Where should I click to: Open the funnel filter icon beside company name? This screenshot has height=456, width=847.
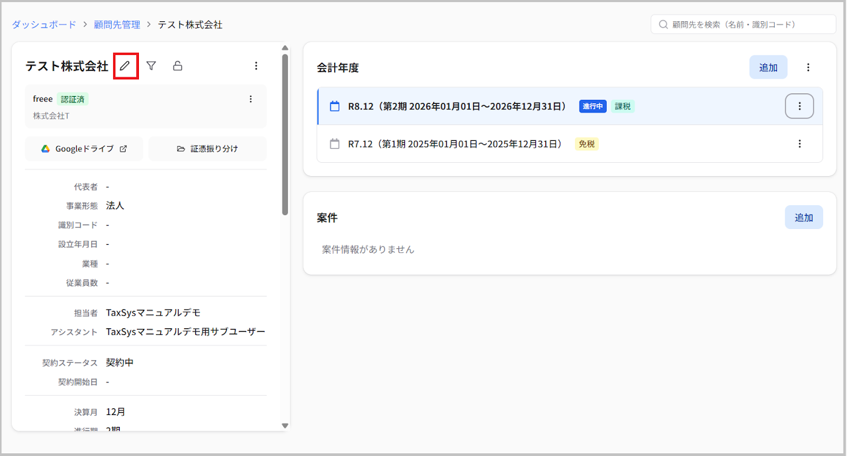tap(152, 66)
